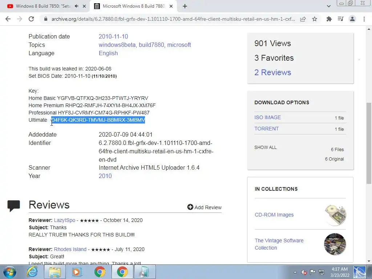Open the 2010 year link
The image size is (372, 279).
click(105, 176)
